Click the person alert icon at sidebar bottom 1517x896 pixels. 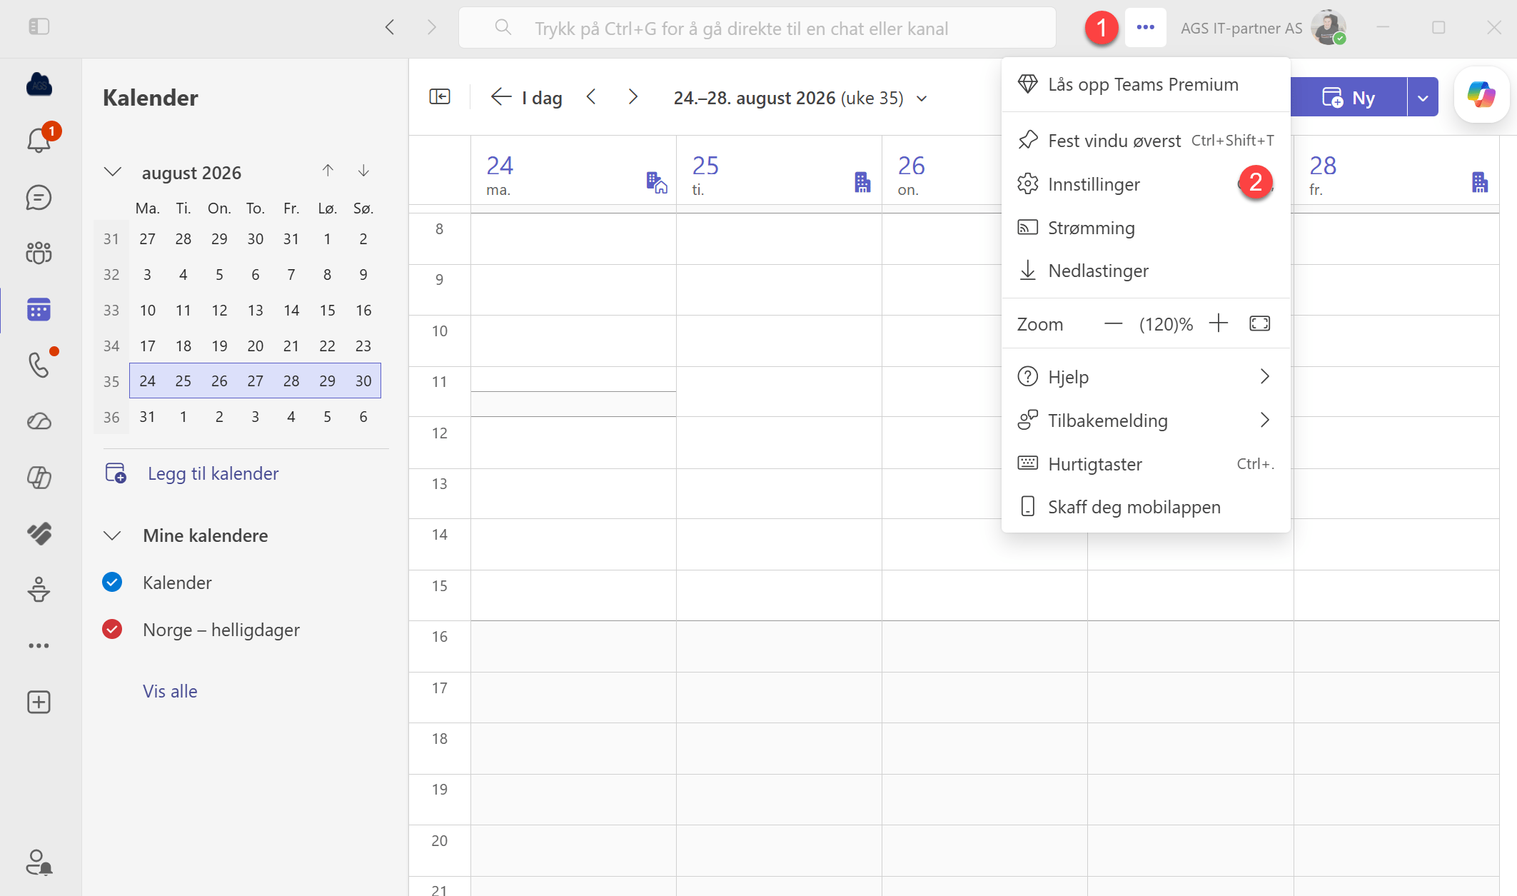[39, 862]
